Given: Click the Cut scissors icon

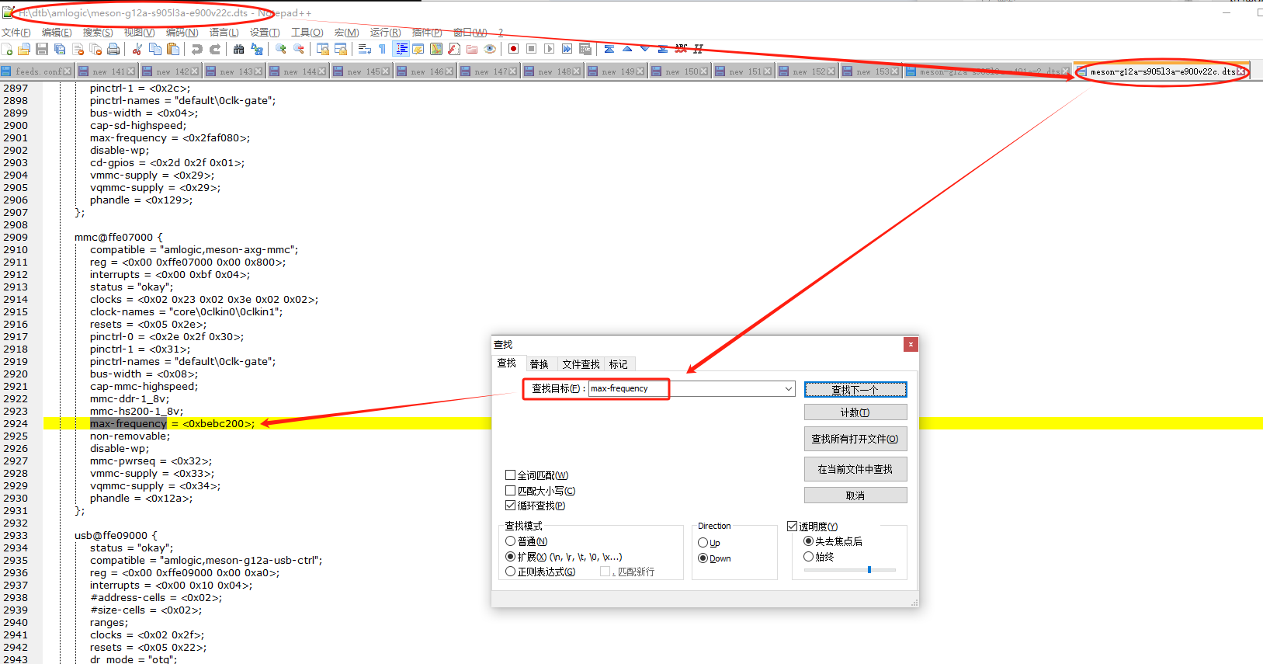Looking at the screenshot, I should coord(137,49).
